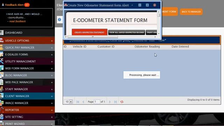
Task: Click the Staff Manager people icon
Action: tap(1, 89)
